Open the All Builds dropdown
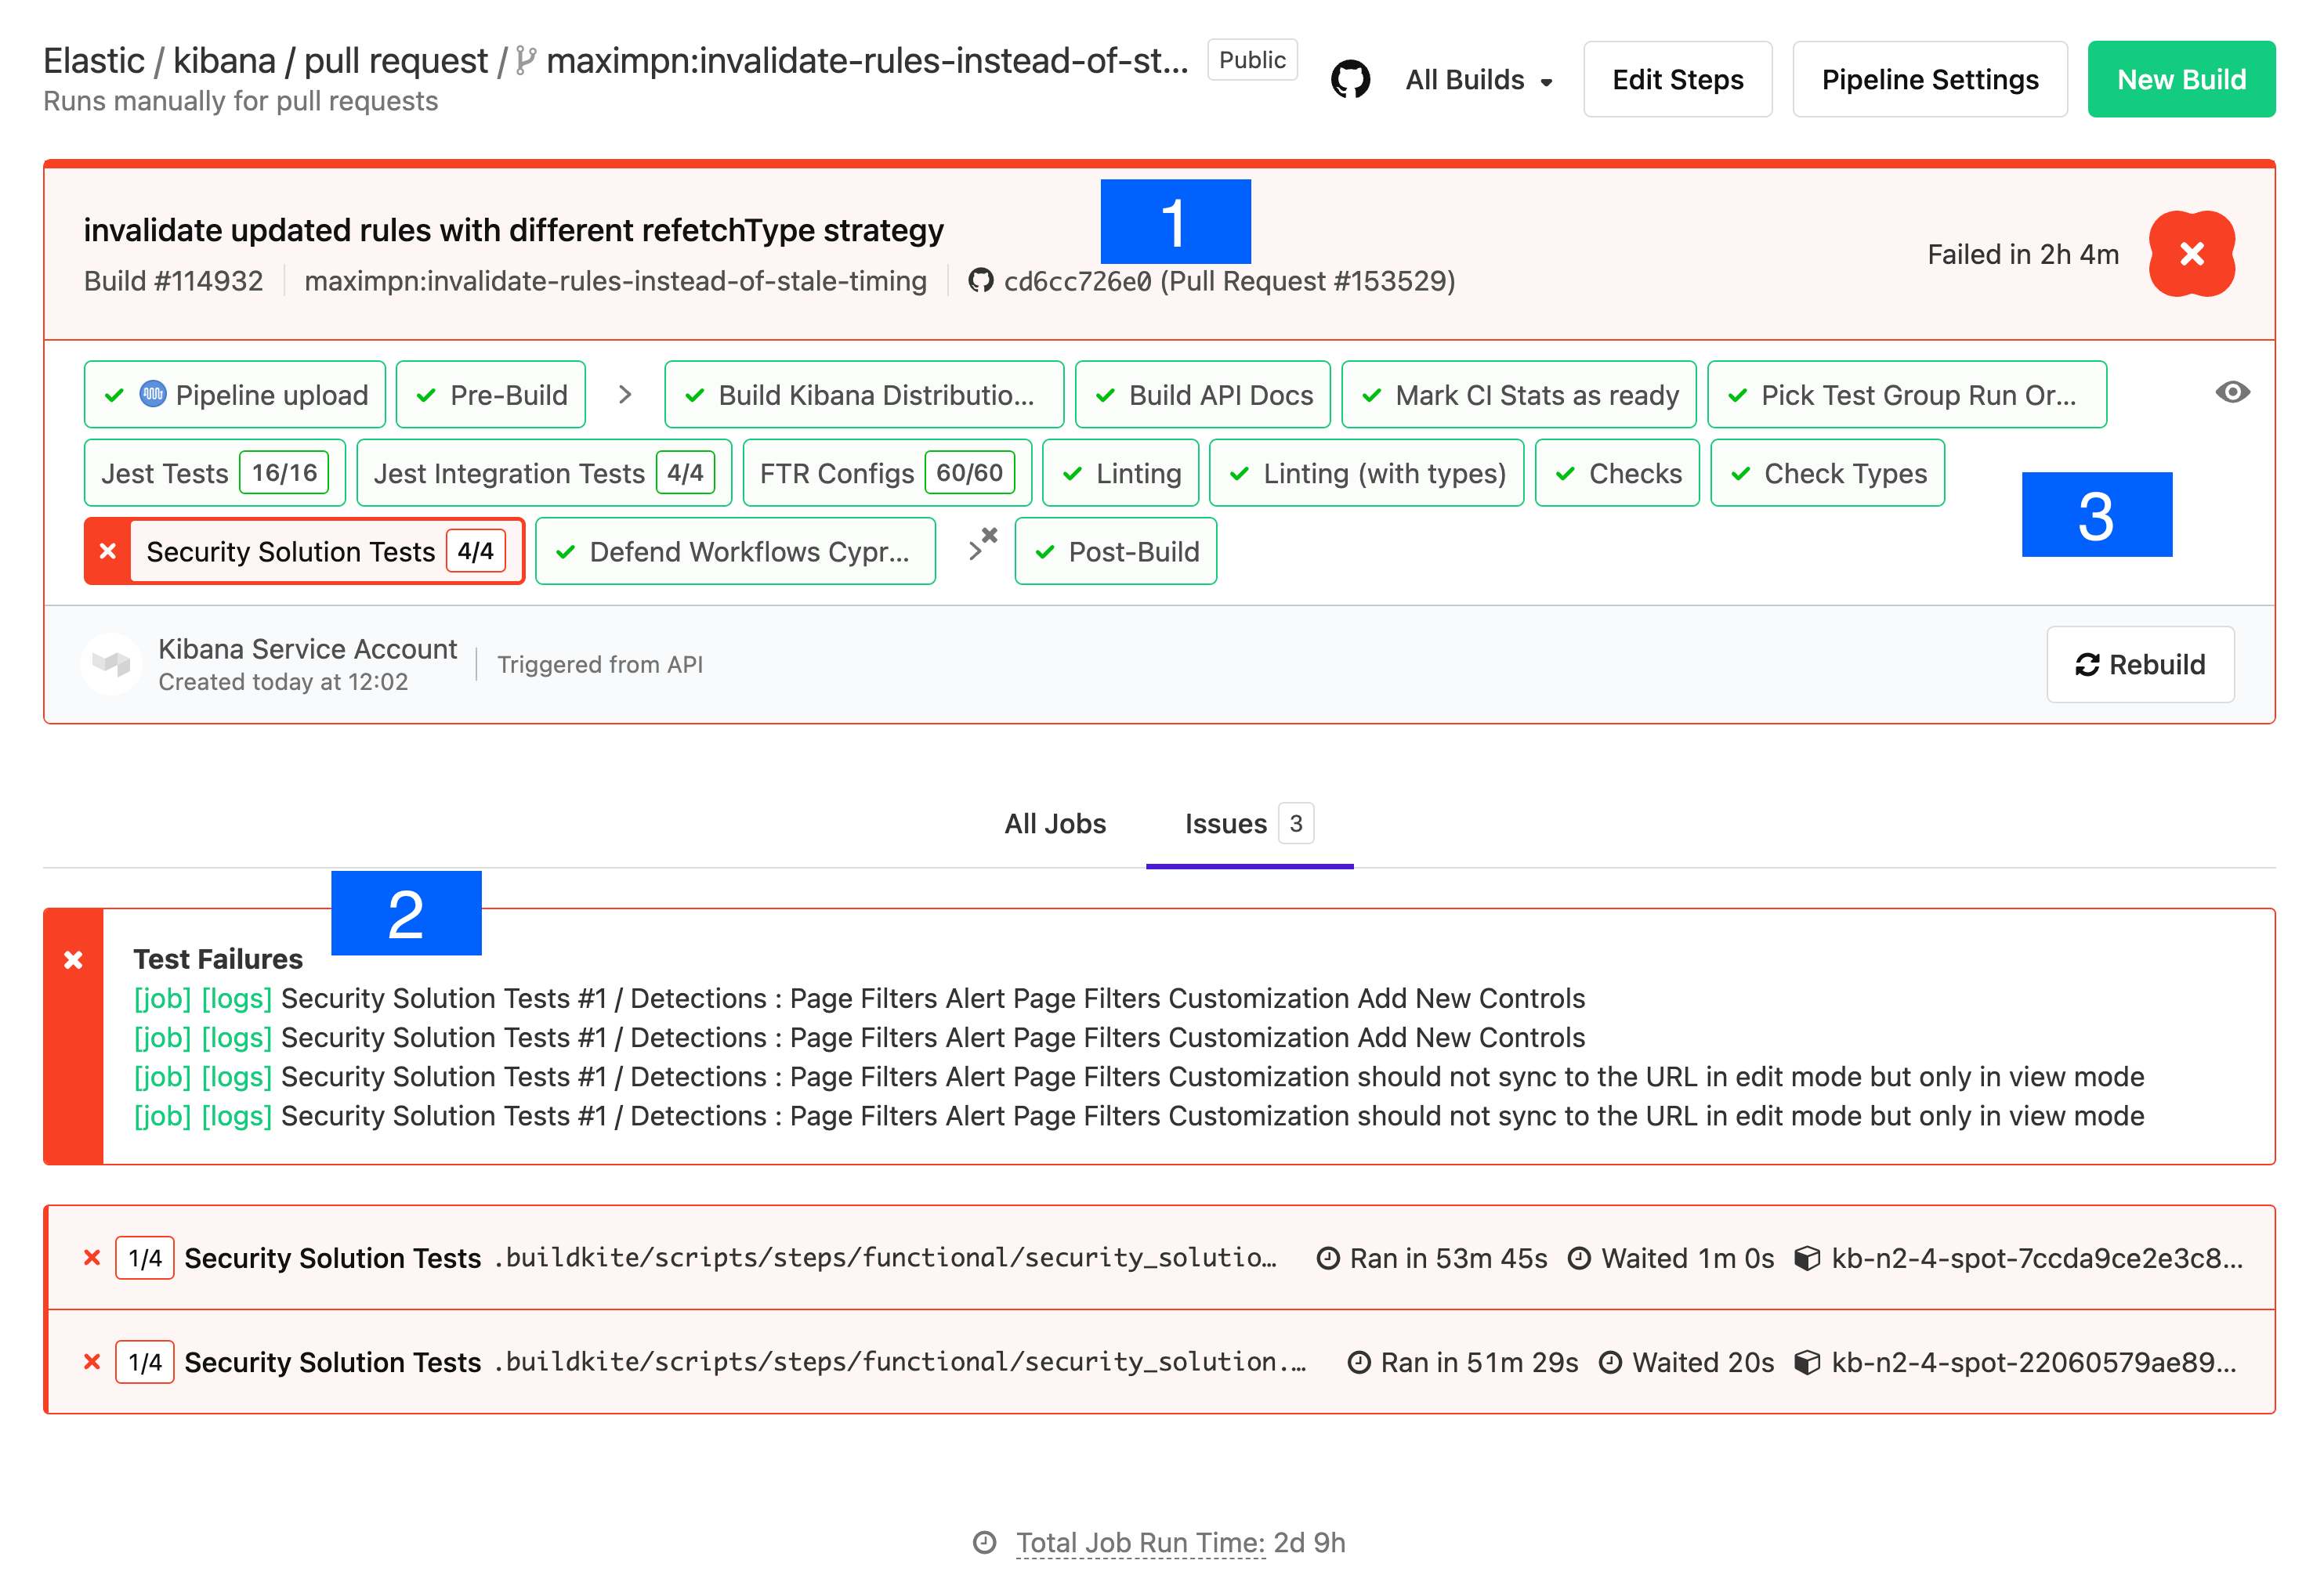This screenshot has width=2324, height=1582. [x=1478, y=79]
